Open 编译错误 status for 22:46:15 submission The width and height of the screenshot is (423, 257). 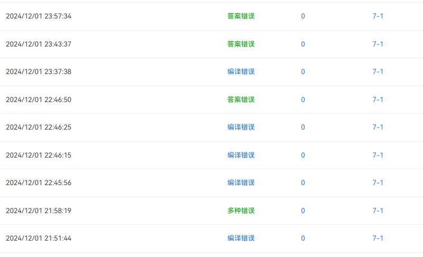pos(241,155)
